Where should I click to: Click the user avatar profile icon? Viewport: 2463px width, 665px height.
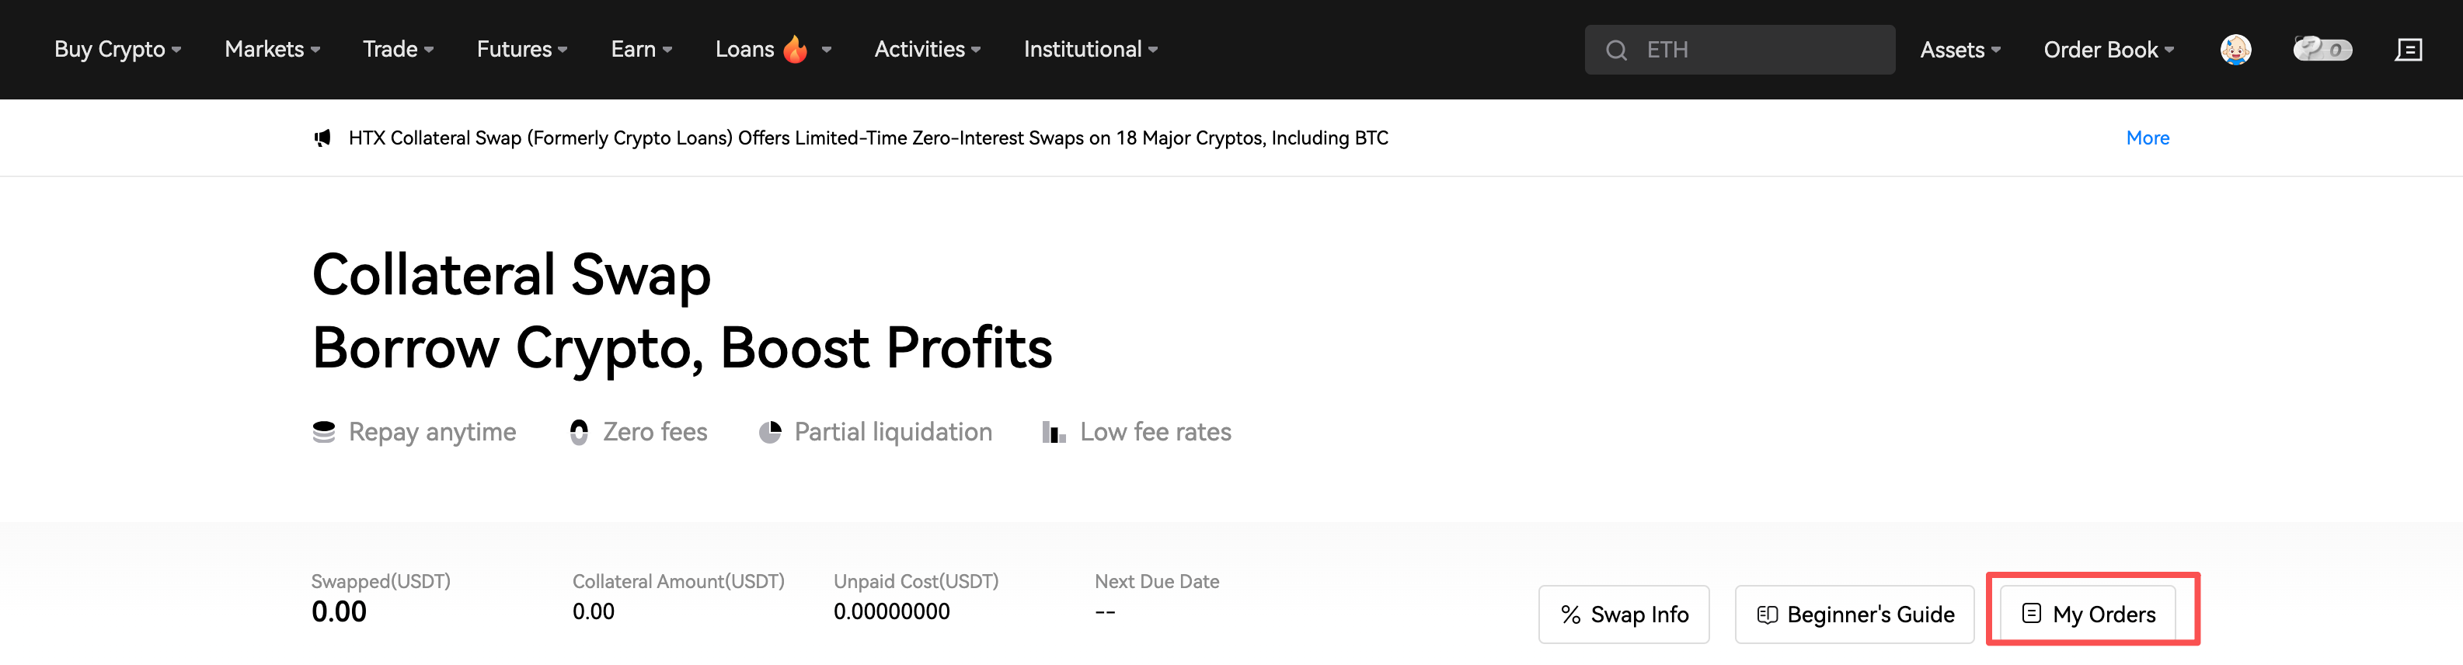tap(2235, 50)
